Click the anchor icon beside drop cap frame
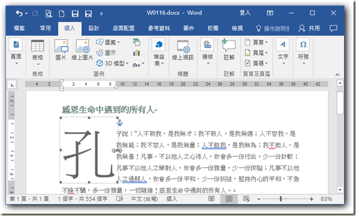Image resolution: width=356 pixels, height=216 pixels. point(120,123)
